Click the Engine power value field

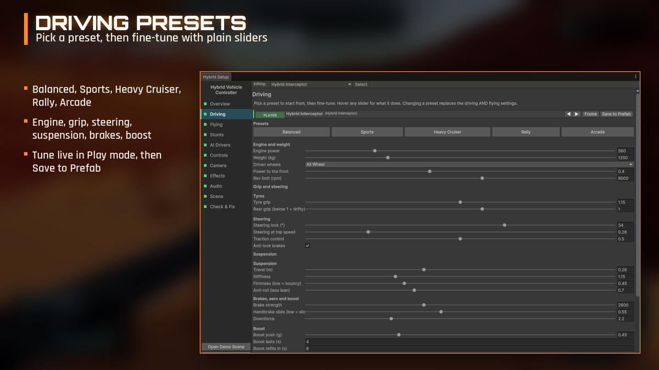click(x=626, y=151)
